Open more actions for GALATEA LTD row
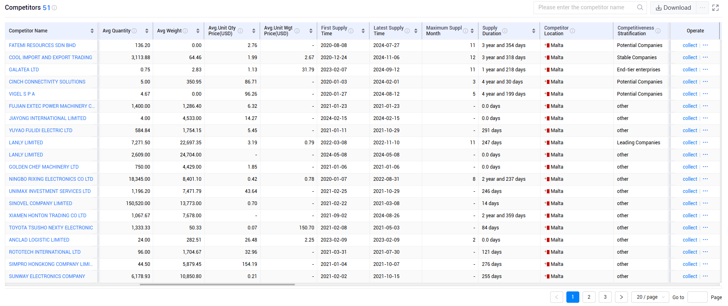Screen dimensions: 728x306 (705, 69)
